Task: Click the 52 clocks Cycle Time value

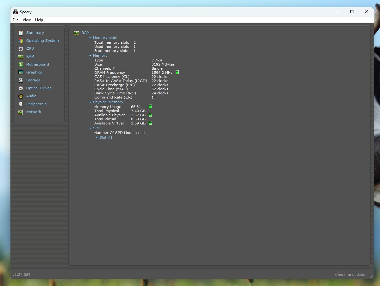Action: coord(160,89)
